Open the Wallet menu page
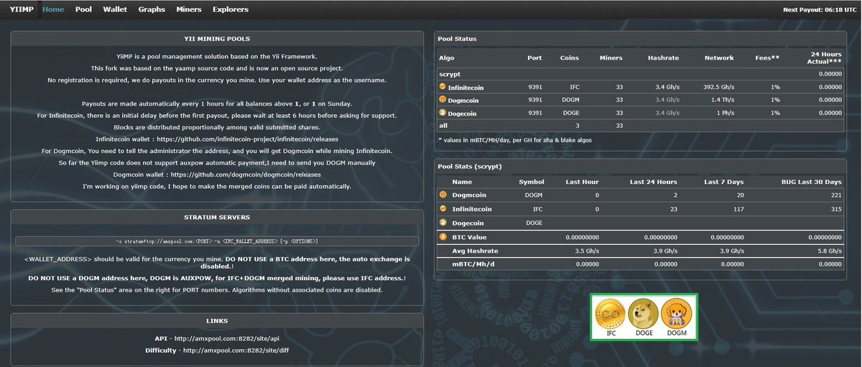The height and width of the screenshot is (367, 862). pyautogui.click(x=115, y=9)
